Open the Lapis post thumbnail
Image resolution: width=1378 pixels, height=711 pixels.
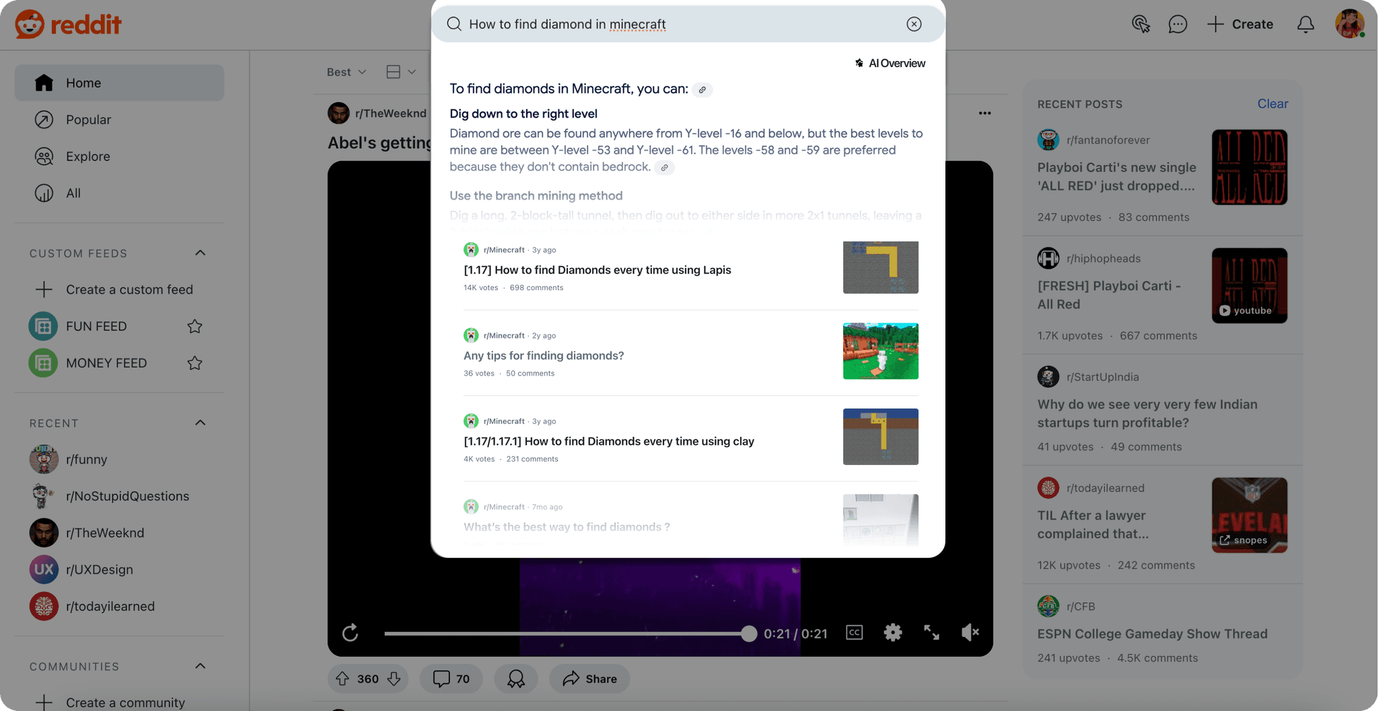[880, 267]
